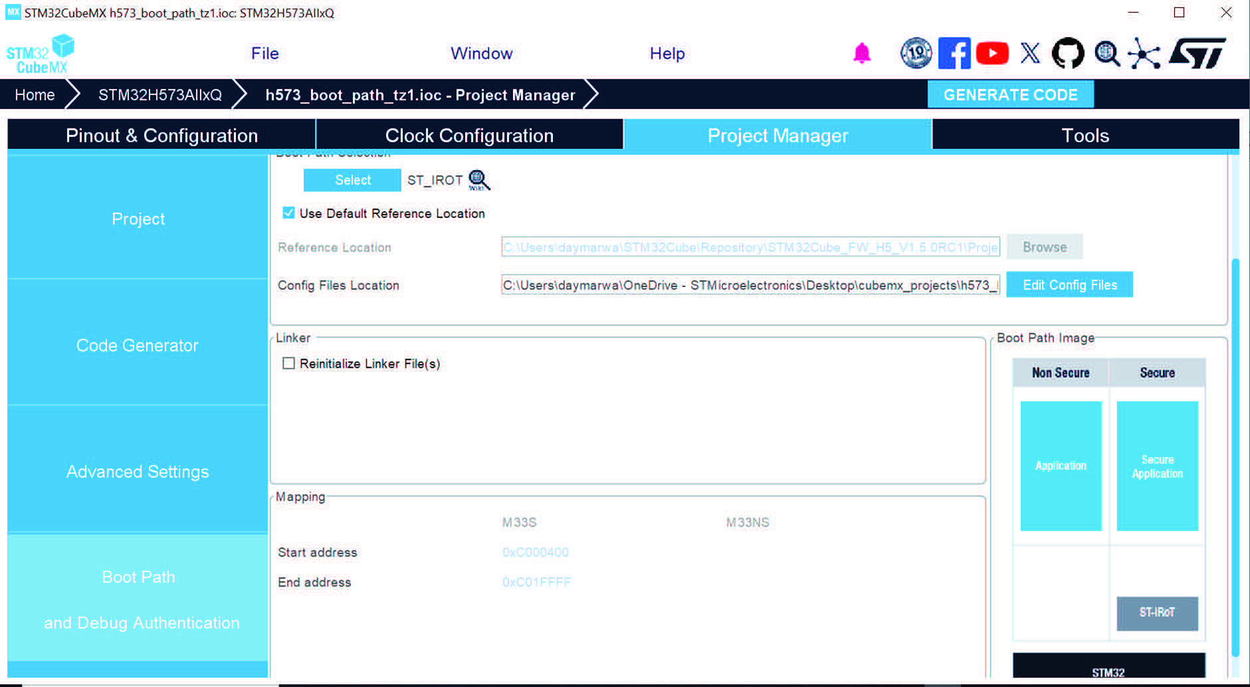The image size is (1250, 687).
Task: Open the X (Twitter) icon link
Action: [x=1030, y=53]
